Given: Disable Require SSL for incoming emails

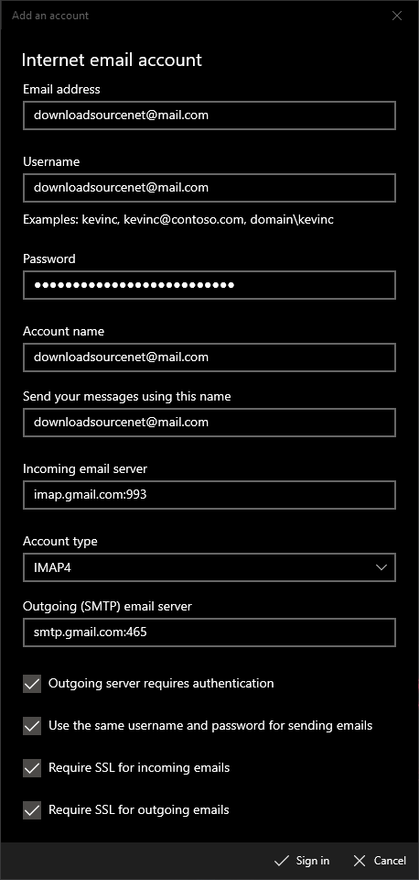Looking at the screenshot, I should pos(32,768).
